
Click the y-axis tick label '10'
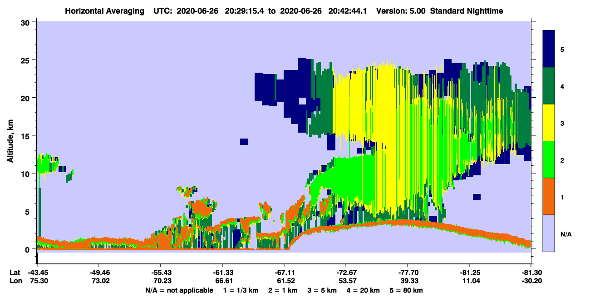[x=25, y=174]
